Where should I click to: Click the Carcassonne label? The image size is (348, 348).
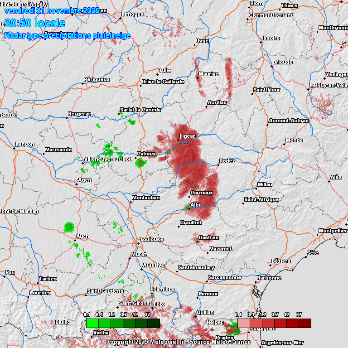click(224, 277)
